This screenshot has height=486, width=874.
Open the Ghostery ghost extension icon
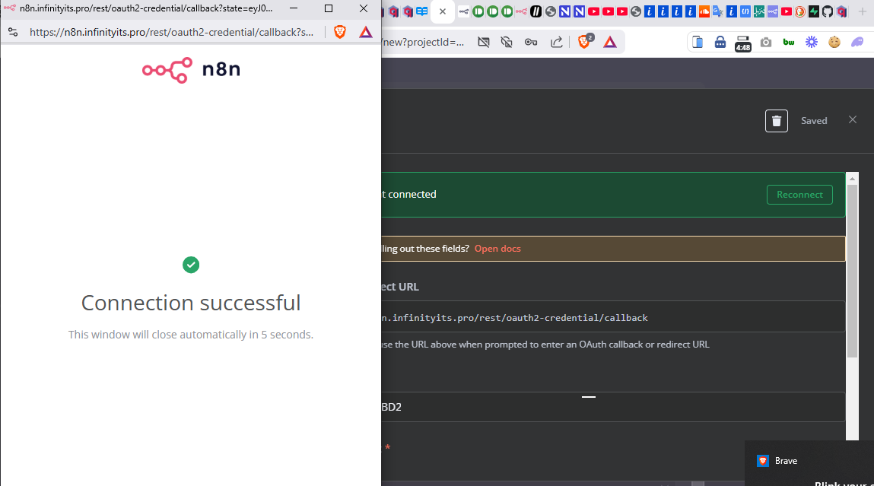tap(857, 42)
